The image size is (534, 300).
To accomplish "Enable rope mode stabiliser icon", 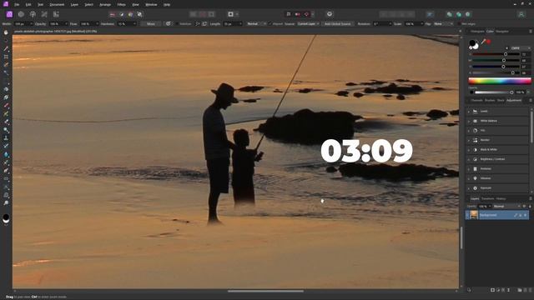I will tap(198, 24).
